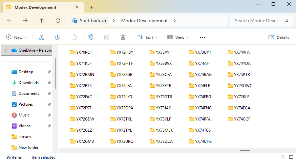Refresh the current folder view
The width and height of the screenshot is (296, 160).
point(58,21)
